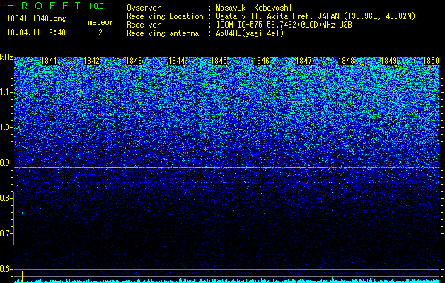Select ICOM IC-575 53.7492 MHz USB text

coord(284,25)
